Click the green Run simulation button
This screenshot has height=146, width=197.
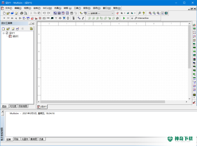(124, 18)
